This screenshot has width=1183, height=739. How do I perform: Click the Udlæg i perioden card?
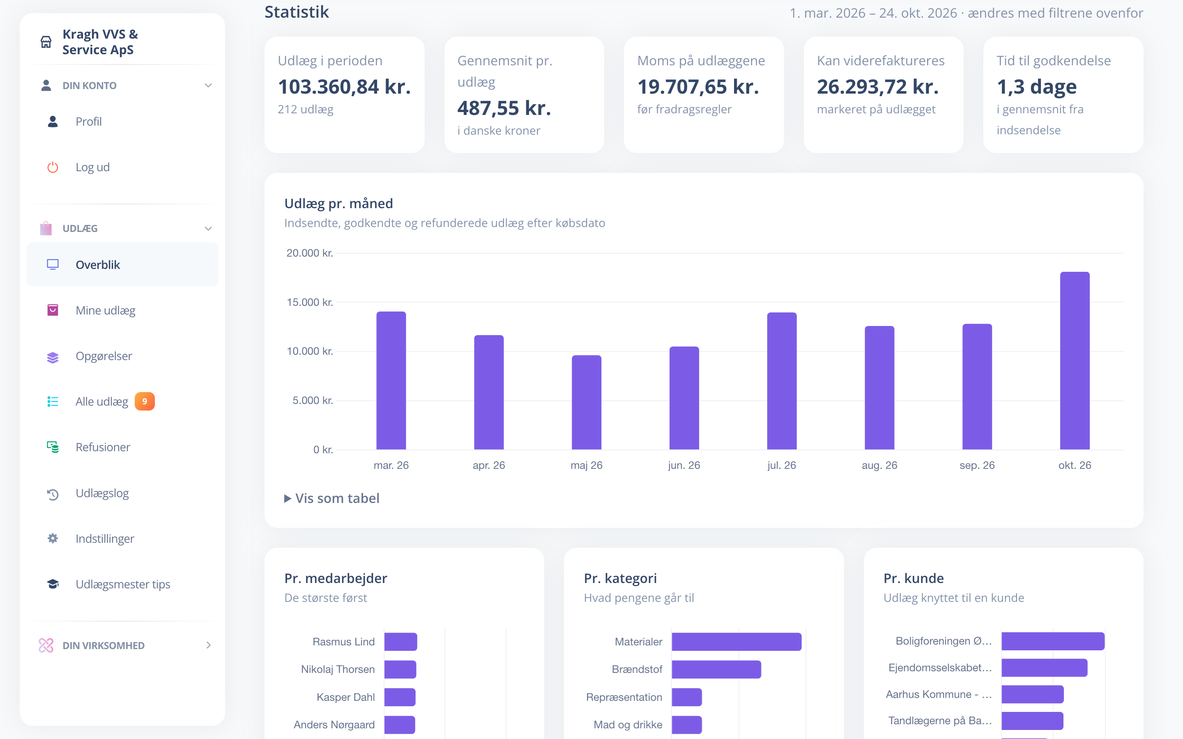click(x=344, y=95)
